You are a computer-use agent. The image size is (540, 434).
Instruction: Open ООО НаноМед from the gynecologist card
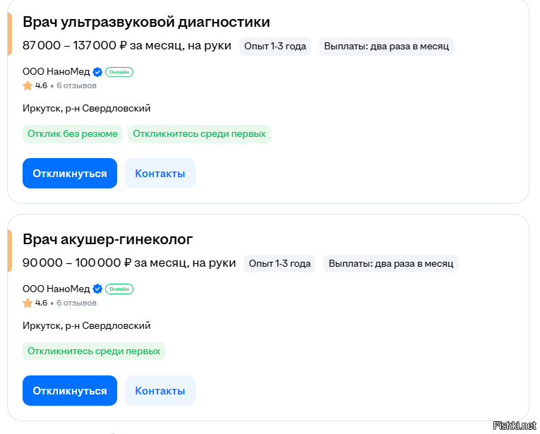(x=56, y=289)
